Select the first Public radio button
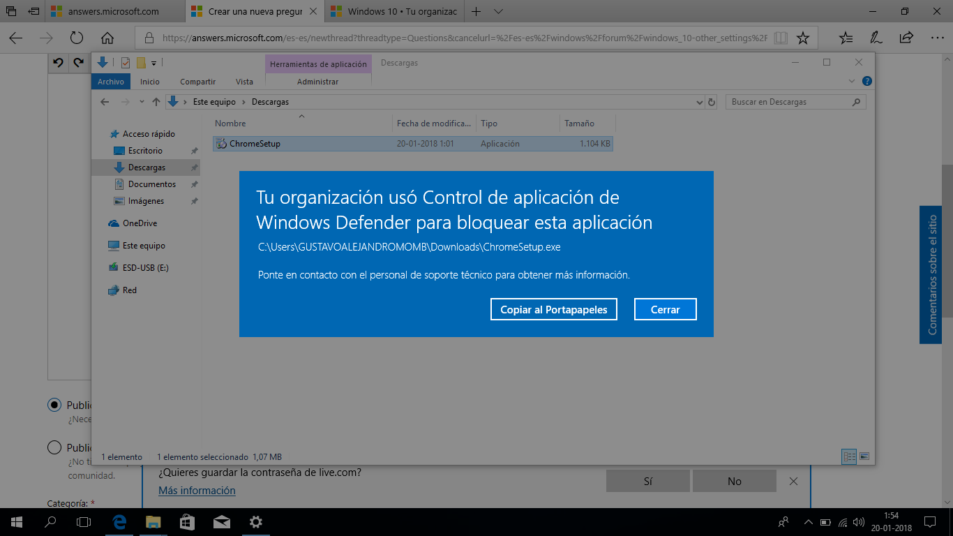The width and height of the screenshot is (953, 536). click(x=54, y=405)
